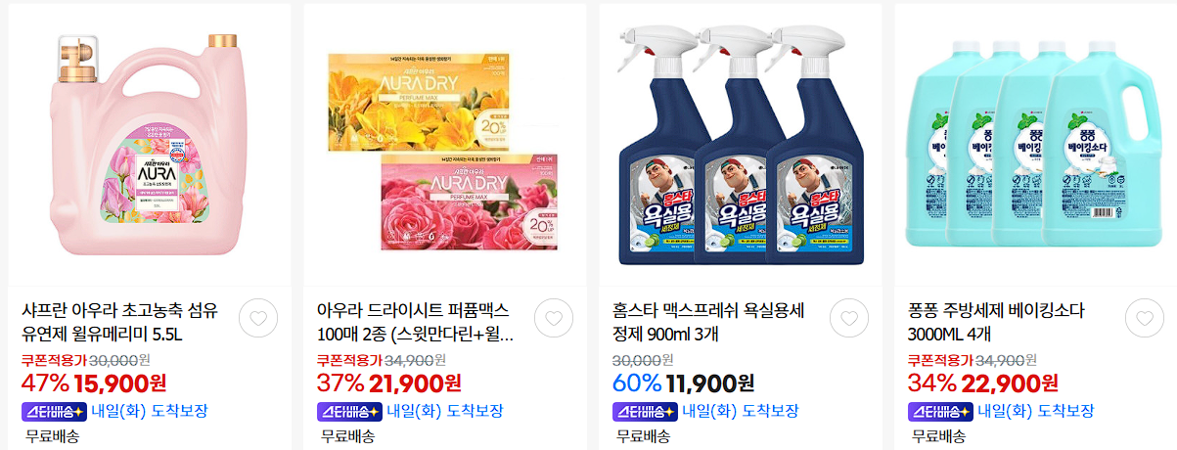Screen dimensions: 1177x450
Task: View the Homestar spray bottles product image
Action: tap(741, 145)
